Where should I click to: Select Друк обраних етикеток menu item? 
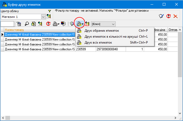click(x=102, y=31)
